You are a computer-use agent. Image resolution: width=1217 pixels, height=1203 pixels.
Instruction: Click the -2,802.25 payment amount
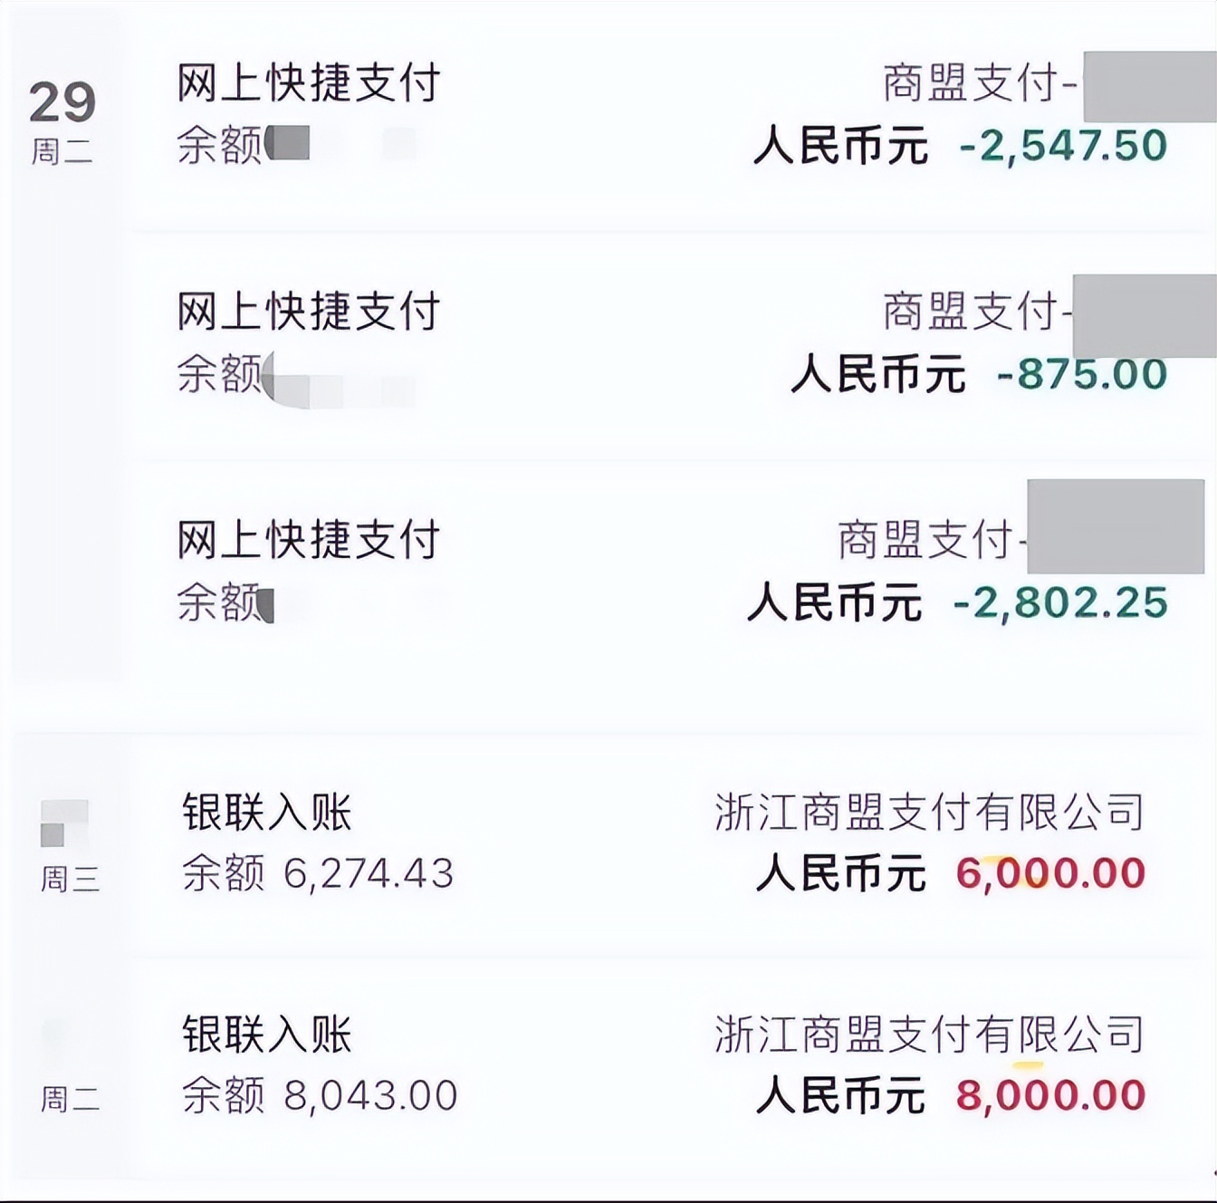(x=1060, y=603)
